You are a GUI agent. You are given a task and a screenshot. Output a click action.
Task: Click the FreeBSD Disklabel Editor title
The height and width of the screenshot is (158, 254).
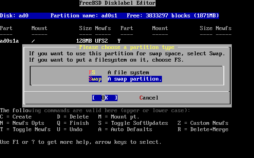point(117,3)
